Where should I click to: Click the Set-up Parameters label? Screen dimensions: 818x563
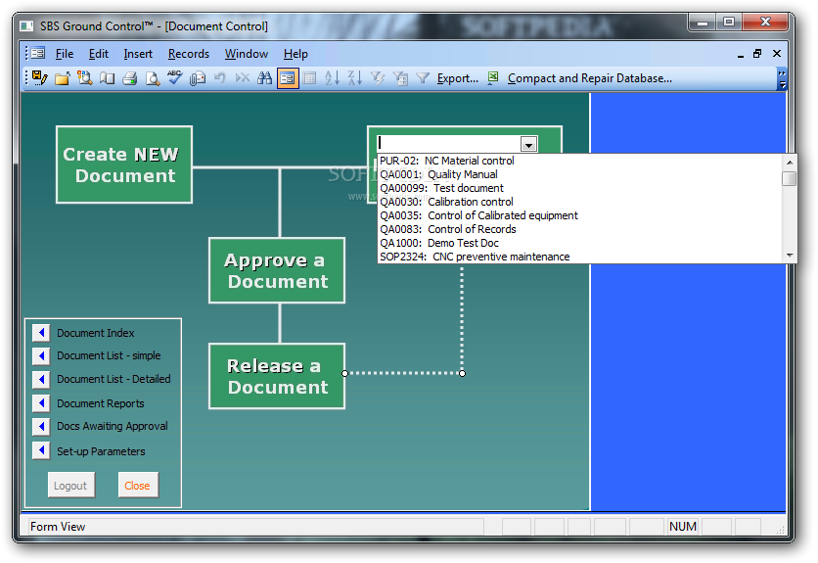point(101,451)
